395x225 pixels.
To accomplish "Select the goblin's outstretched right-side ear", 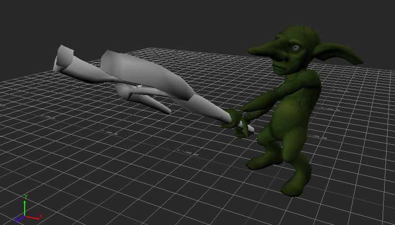I will click(x=345, y=53).
